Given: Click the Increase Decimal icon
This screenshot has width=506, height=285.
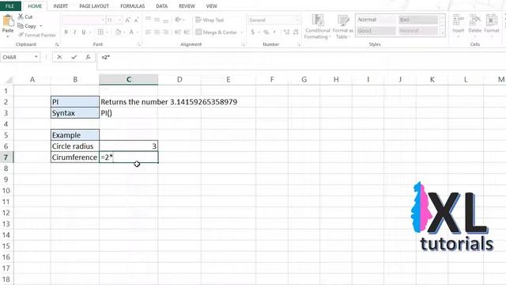Looking at the screenshot, I should coord(286,32).
